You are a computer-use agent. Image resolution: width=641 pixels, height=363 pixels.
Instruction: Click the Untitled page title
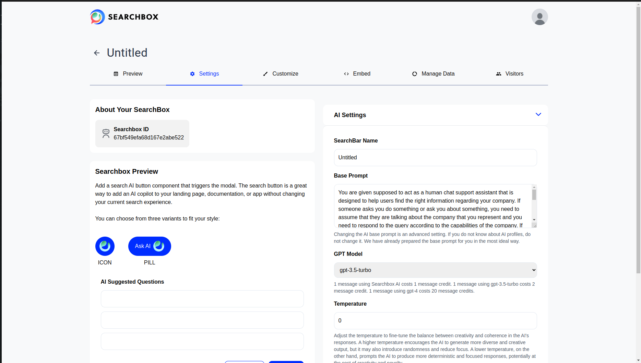tap(127, 53)
